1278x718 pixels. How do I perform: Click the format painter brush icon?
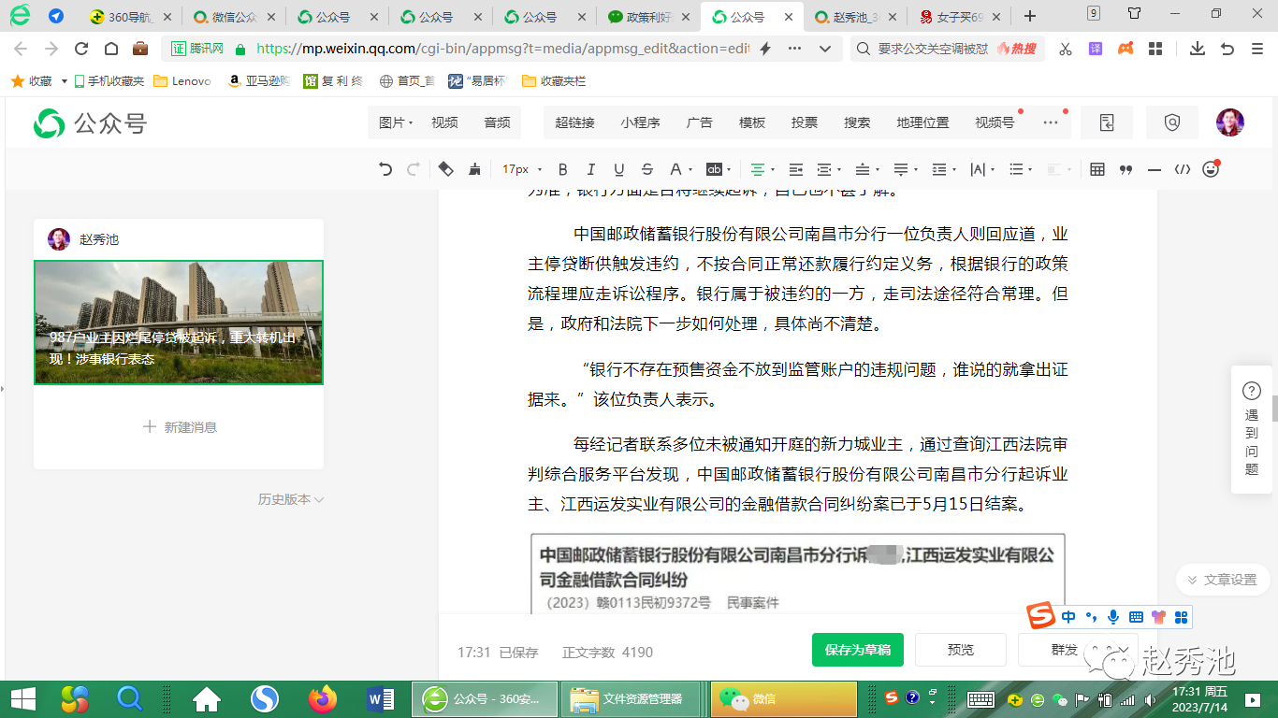click(x=474, y=169)
